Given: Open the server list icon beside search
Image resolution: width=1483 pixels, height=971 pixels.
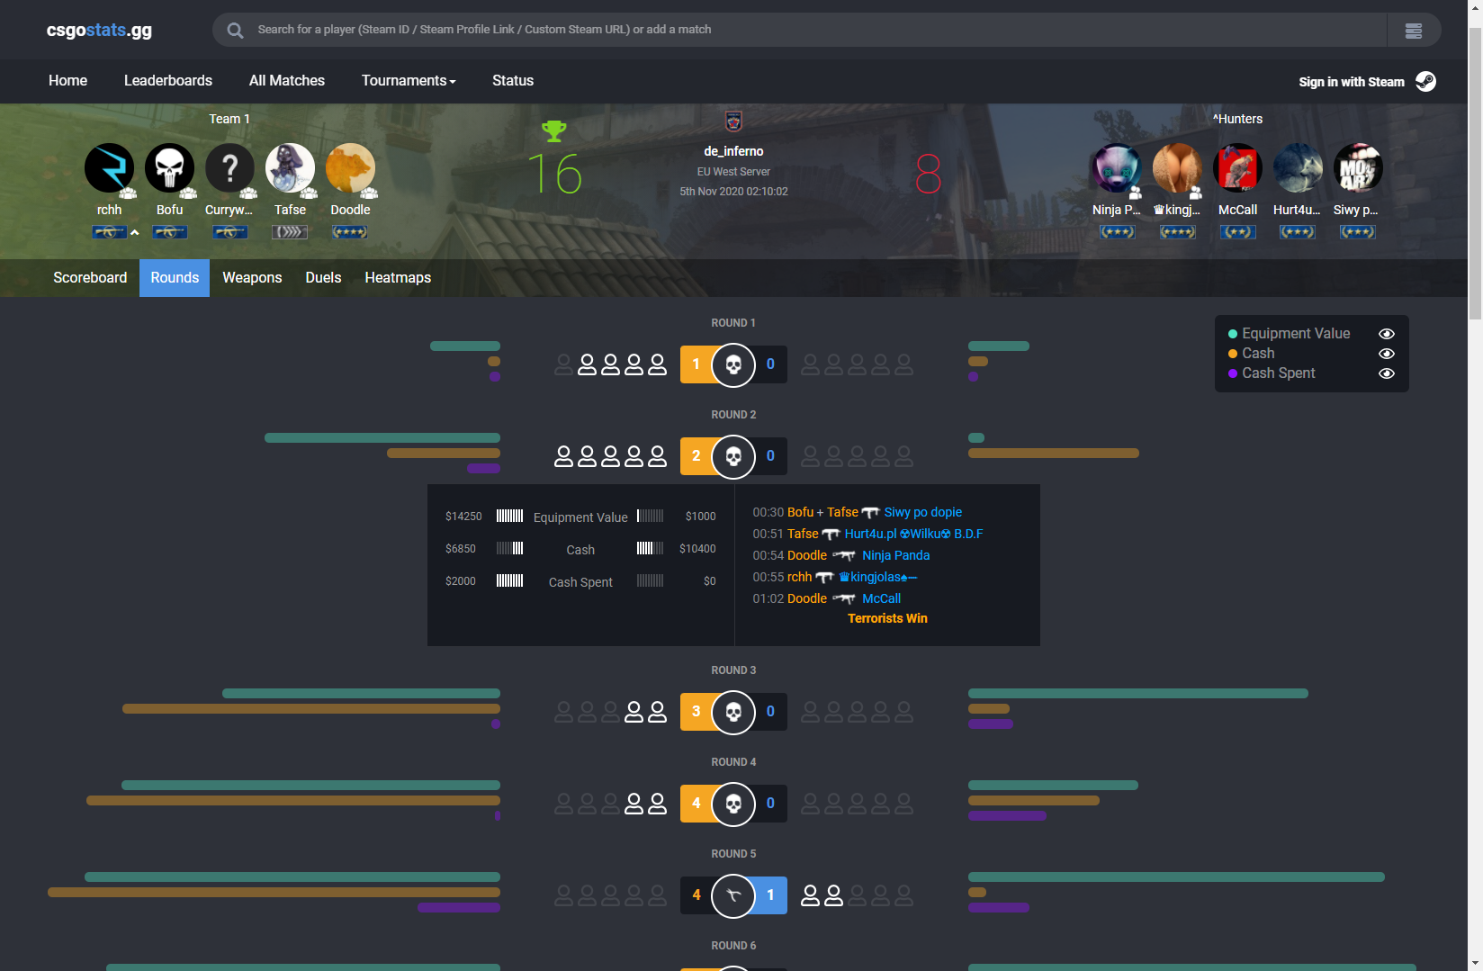Looking at the screenshot, I should [x=1414, y=31].
